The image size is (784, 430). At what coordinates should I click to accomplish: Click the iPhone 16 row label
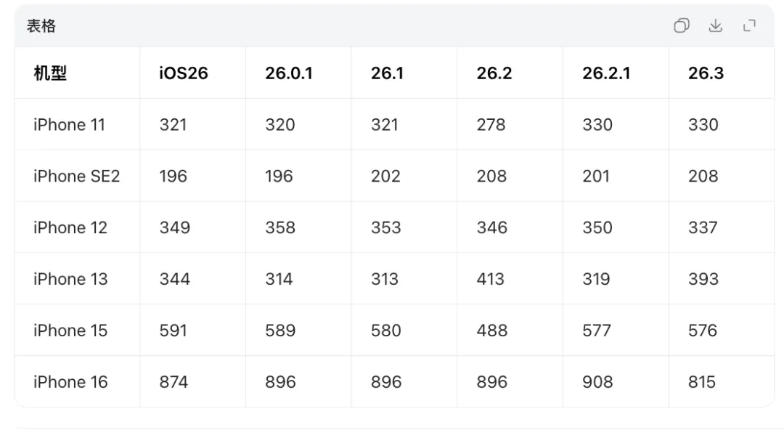70,382
